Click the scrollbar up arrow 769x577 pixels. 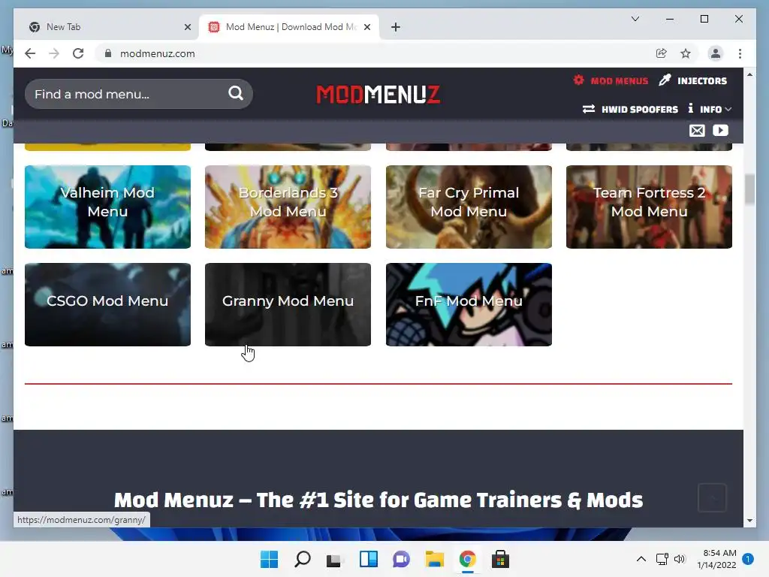point(749,74)
